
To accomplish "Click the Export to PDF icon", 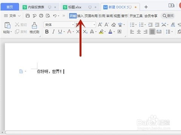I will coord(34,16).
